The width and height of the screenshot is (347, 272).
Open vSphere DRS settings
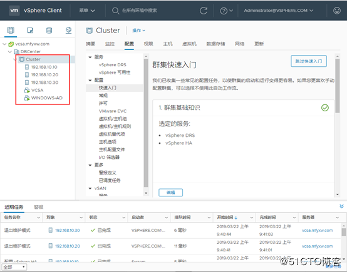click(x=112, y=65)
